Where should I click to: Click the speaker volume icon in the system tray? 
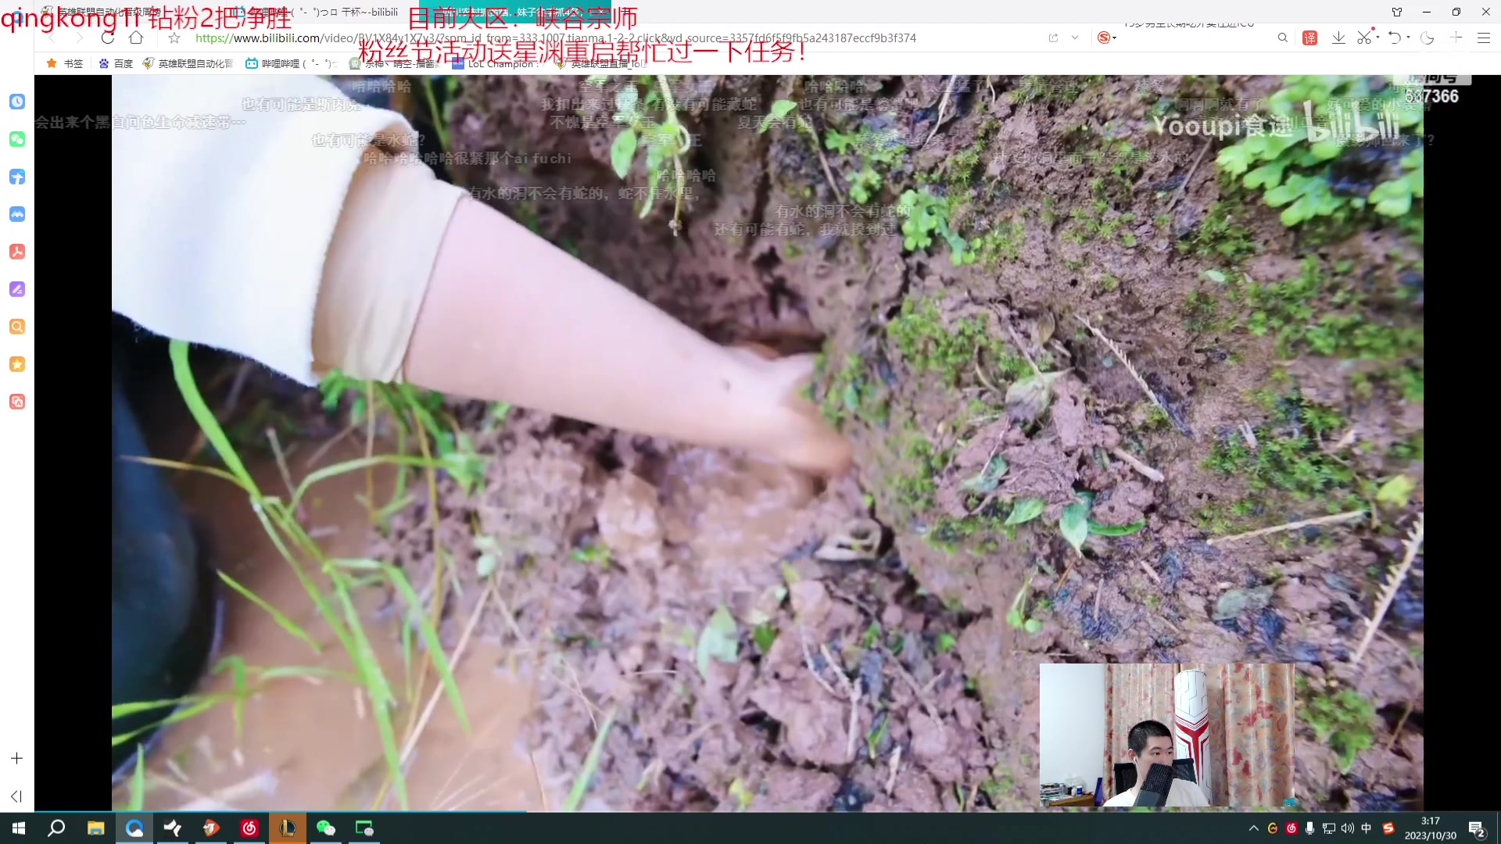pos(1348,828)
